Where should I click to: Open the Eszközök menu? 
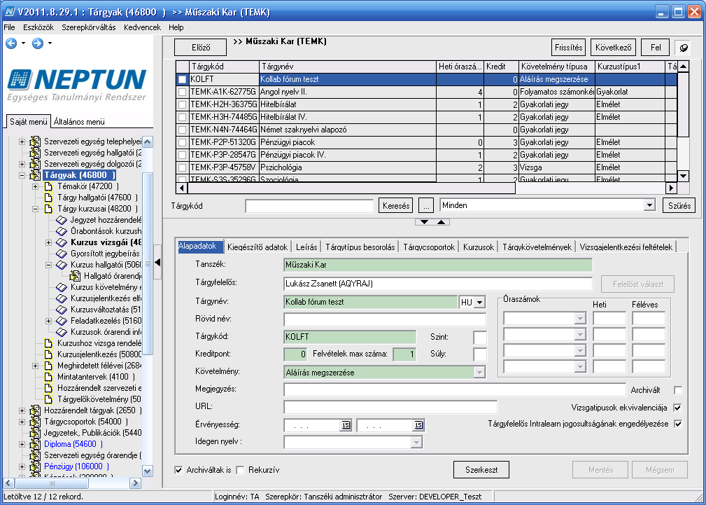click(38, 27)
